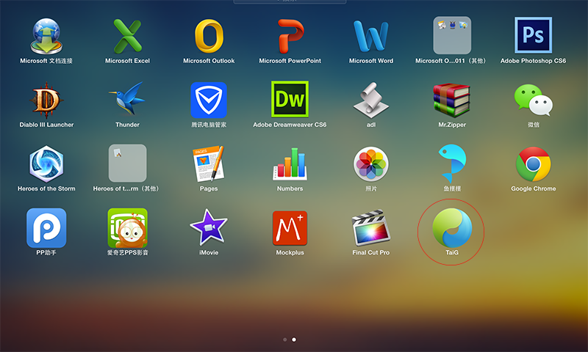Open 爱奇艺PPS影音

(127, 228)
